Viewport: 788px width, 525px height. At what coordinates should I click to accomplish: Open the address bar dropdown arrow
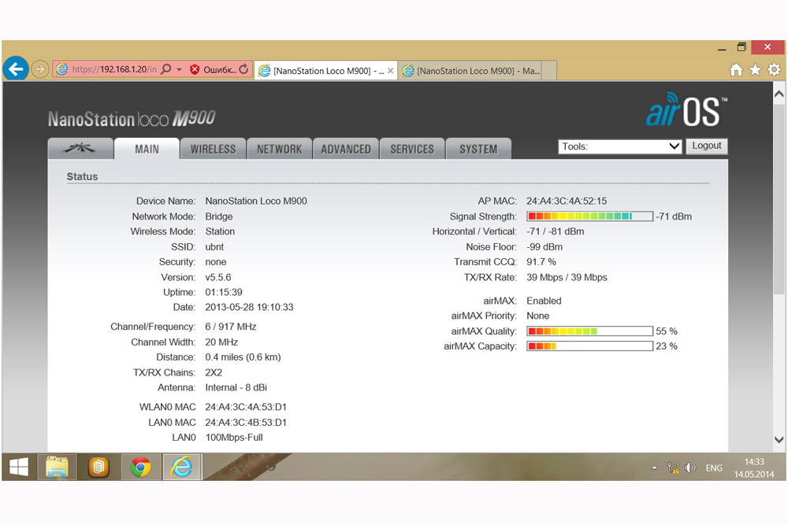(x=179, y=69)
